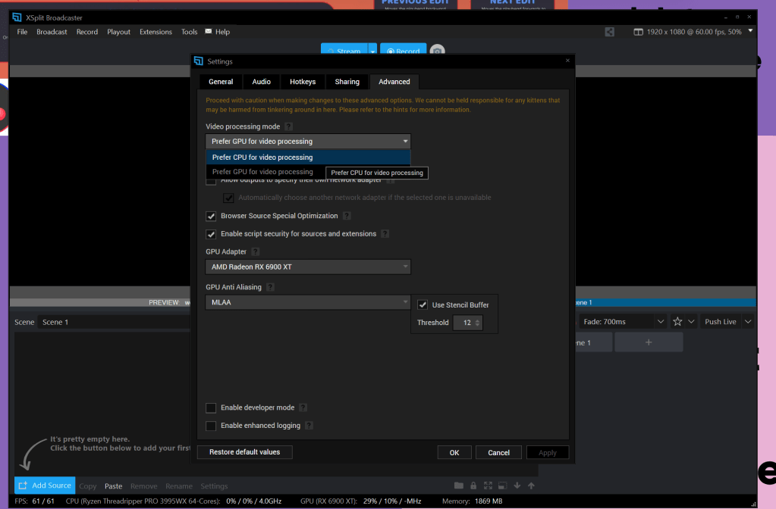
Task: Open the Help menu
Action: tap(223, 32)
